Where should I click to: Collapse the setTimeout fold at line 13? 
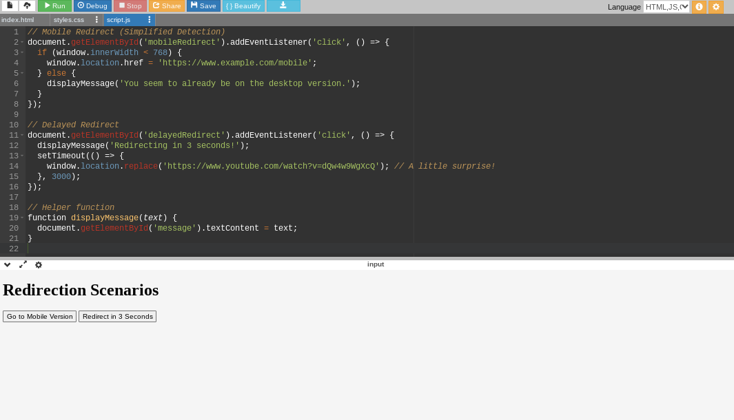(22, 156)
